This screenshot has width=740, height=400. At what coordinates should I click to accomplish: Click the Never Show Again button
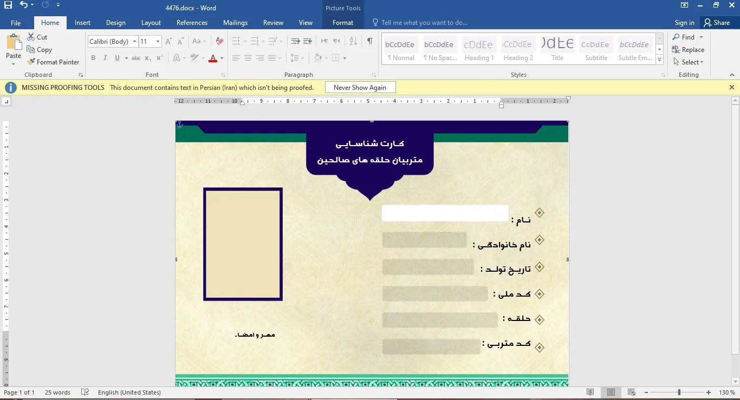tap(360, 88)
